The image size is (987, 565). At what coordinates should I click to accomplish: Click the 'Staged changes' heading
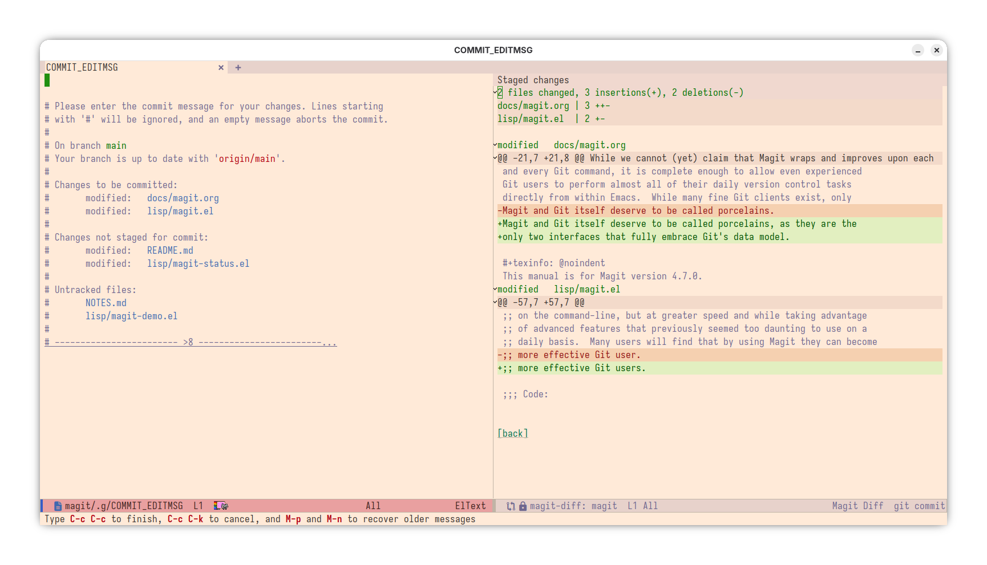[x=533, y=80]
